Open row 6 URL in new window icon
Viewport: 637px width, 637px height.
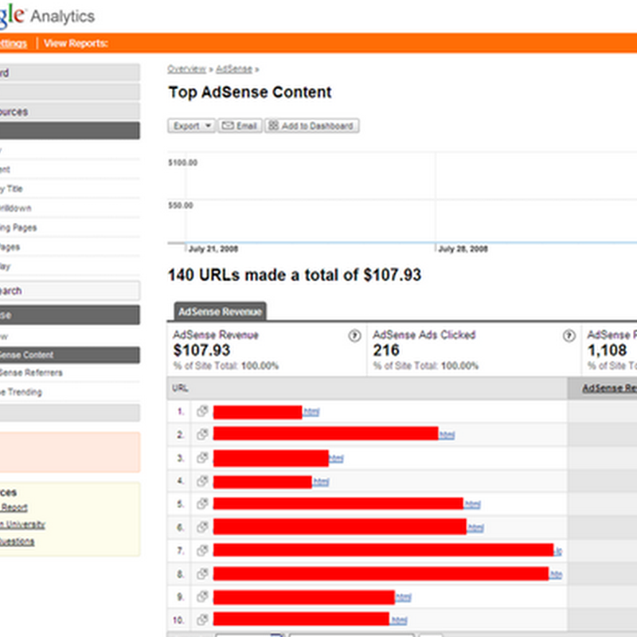(x=202, y=528)
